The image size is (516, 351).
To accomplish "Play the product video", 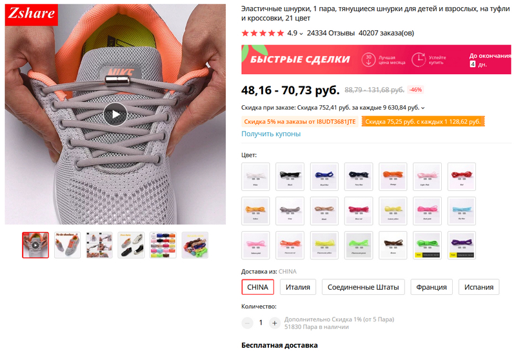I will point(115,114).
